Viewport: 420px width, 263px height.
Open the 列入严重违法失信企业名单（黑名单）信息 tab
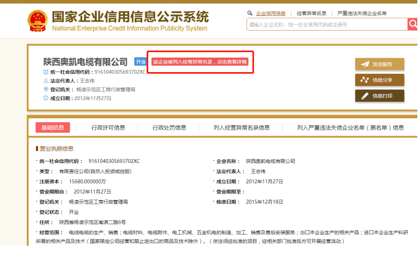[350, 127]
